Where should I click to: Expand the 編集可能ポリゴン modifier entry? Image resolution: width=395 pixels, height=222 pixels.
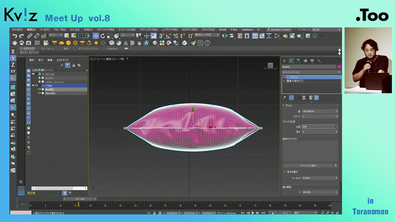coord(284,81)
